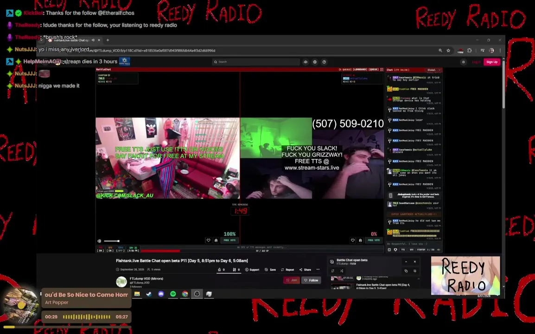Open the FTLdump VOD (Mirrors) channel link
The height and width of the screenshot is (334, 535).
[146, 279]
